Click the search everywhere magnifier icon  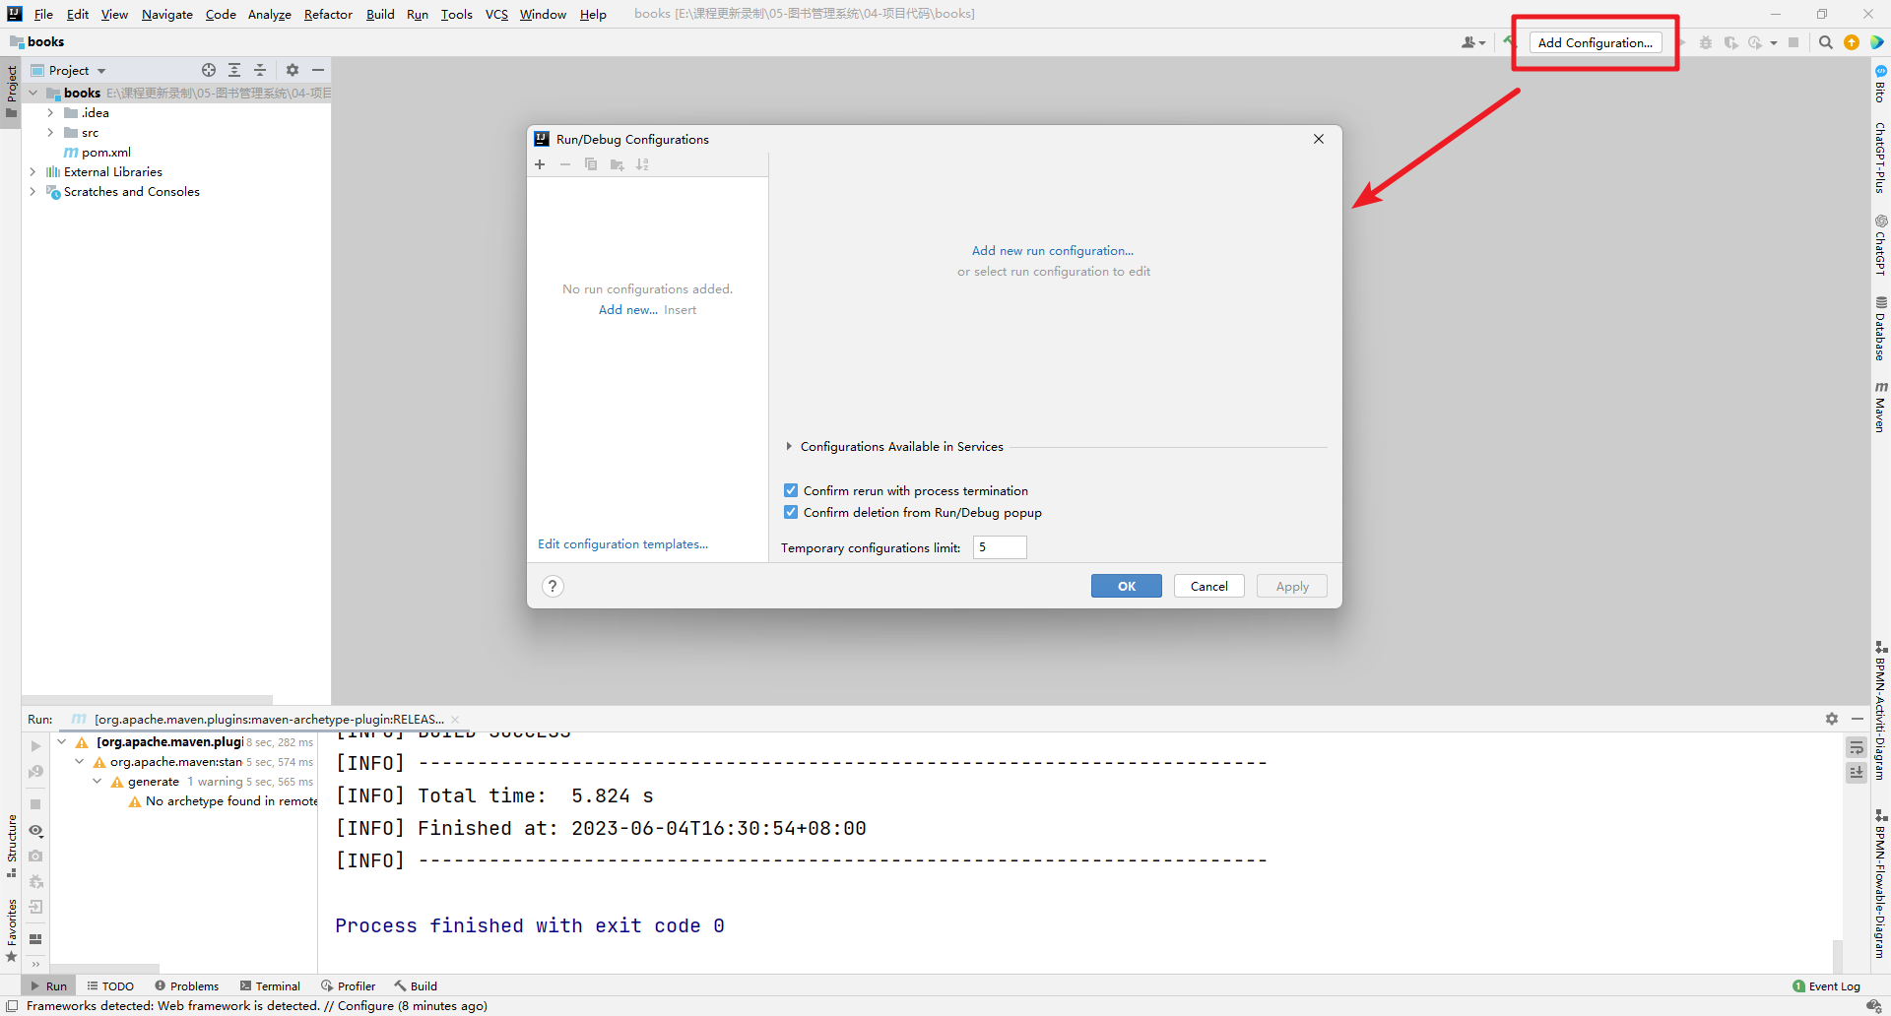1825,42
